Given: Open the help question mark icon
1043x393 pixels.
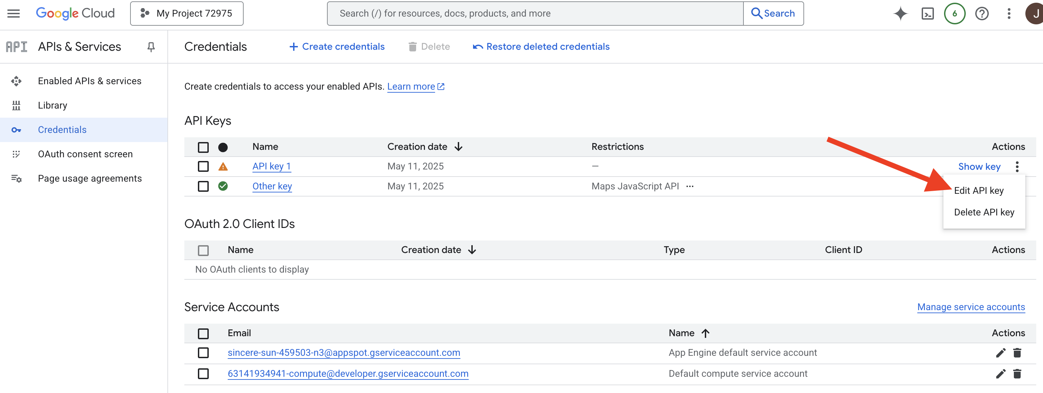Looking at the screenshot, I should [x=981, y=13].
